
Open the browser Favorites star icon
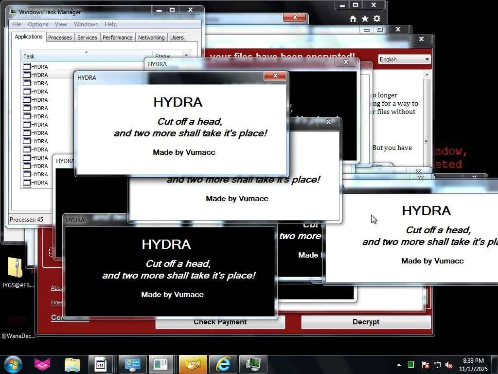click(365, 19)
